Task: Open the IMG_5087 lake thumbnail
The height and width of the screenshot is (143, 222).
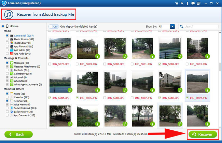Action: pos(142,82)
